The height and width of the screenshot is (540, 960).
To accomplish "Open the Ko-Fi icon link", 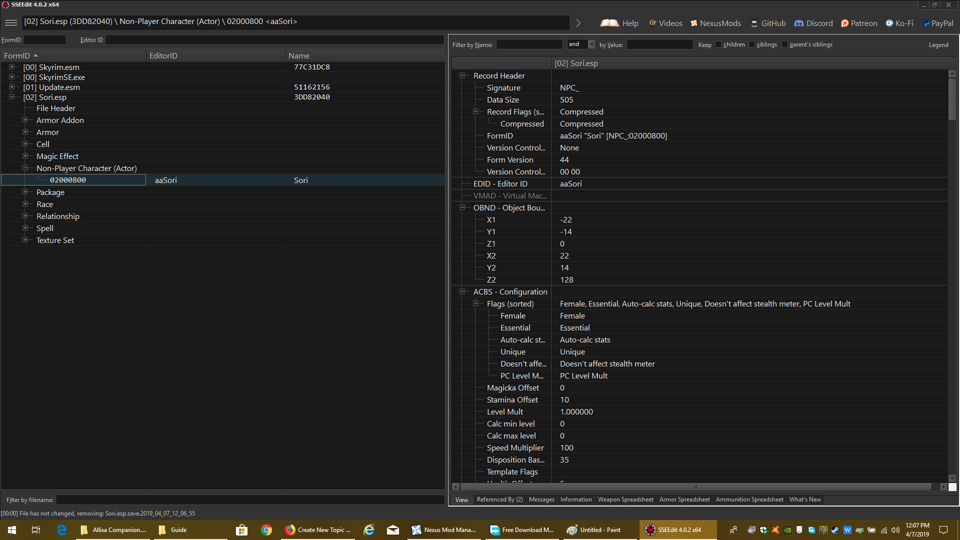I will tap(889, 23).
